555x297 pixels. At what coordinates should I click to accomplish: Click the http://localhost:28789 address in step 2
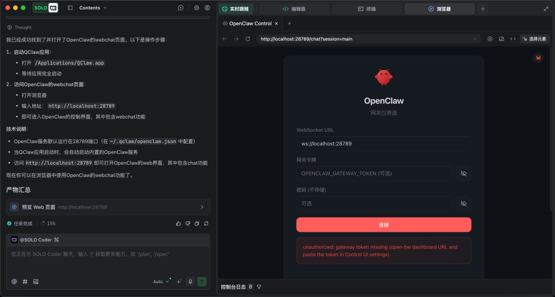point(81,106)
